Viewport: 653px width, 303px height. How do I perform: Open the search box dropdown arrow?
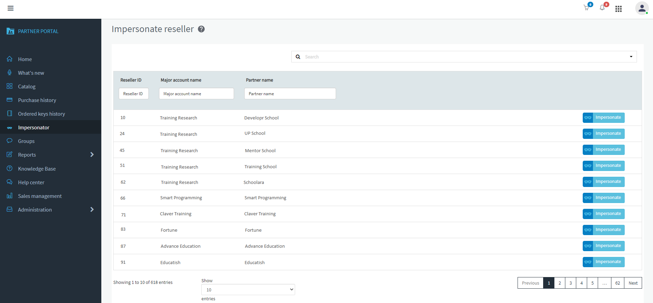[x=631, y=57]
